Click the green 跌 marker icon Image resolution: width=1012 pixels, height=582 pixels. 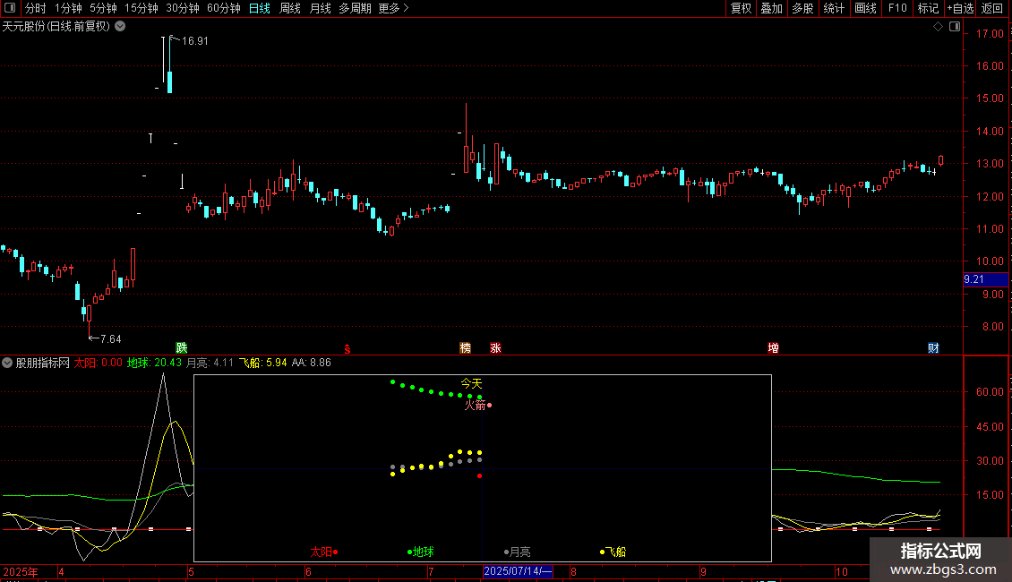pyautogui.click(x=182, y=347)
